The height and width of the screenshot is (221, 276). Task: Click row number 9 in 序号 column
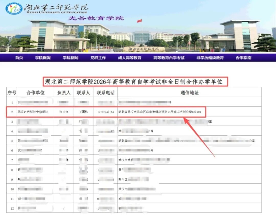coord(12,180)
